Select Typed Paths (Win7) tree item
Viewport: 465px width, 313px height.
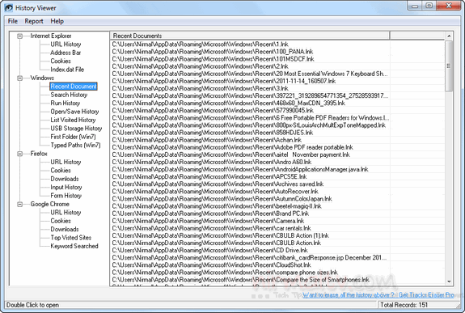click(x=75, y=145)
